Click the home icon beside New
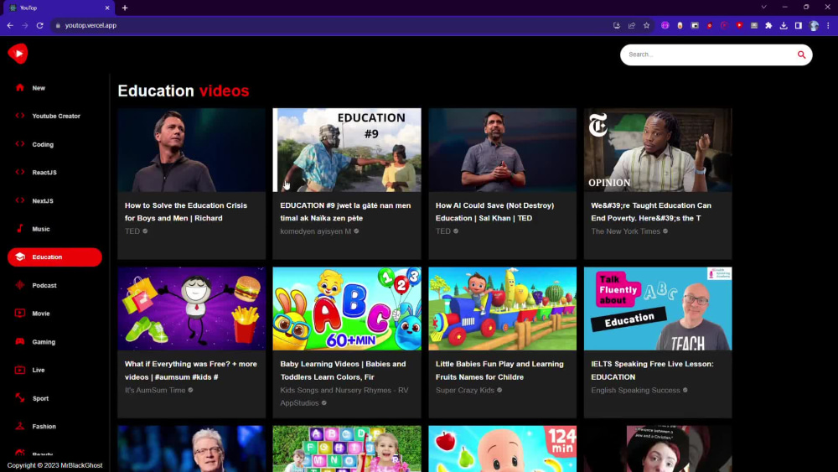Viewport: 838px width, 472px height. point(20,88)
